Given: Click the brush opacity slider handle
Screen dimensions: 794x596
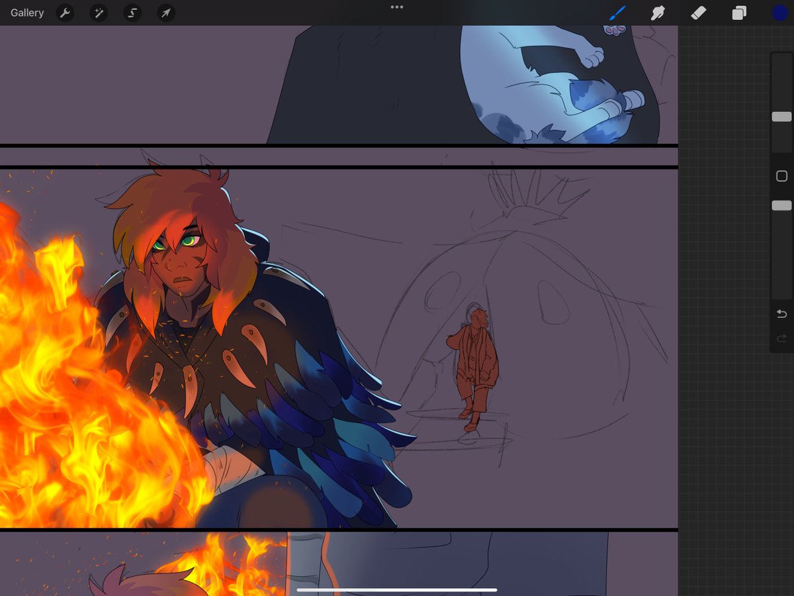Looking at the screenshot, I should (x=781, y=206).
